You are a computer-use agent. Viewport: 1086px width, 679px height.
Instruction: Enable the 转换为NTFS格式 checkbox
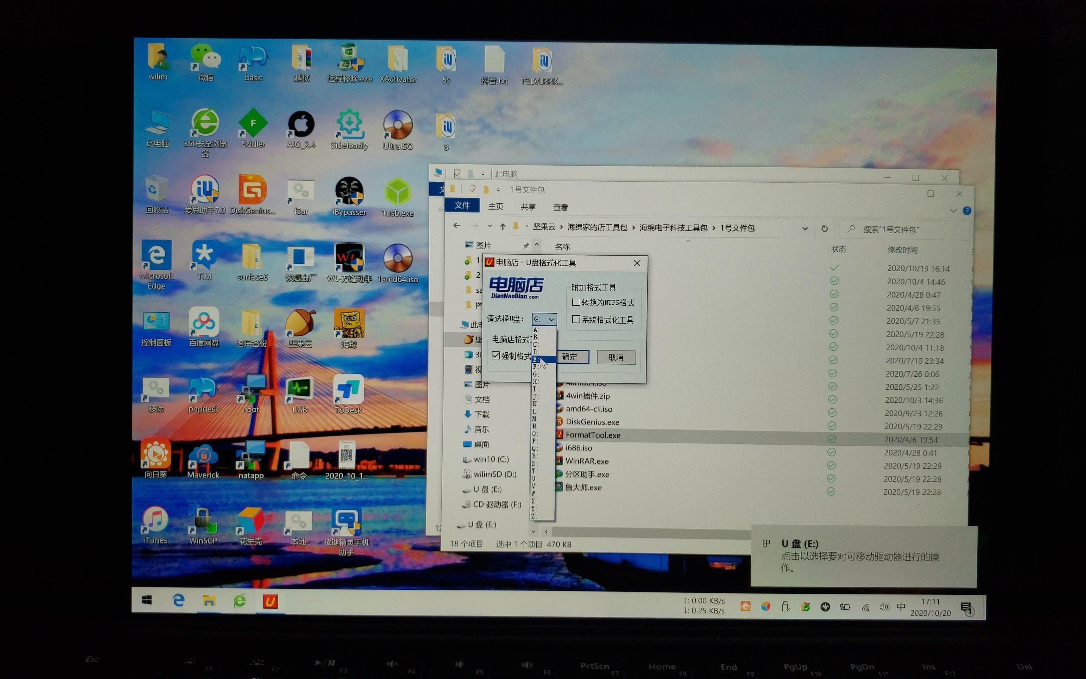click(576, 302)
